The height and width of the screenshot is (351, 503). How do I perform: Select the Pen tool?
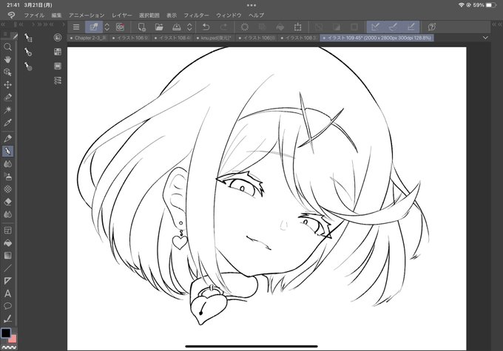coord(7,138)
